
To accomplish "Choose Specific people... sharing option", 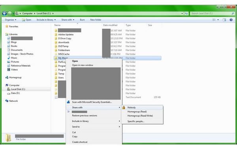I will click(136, 121).
